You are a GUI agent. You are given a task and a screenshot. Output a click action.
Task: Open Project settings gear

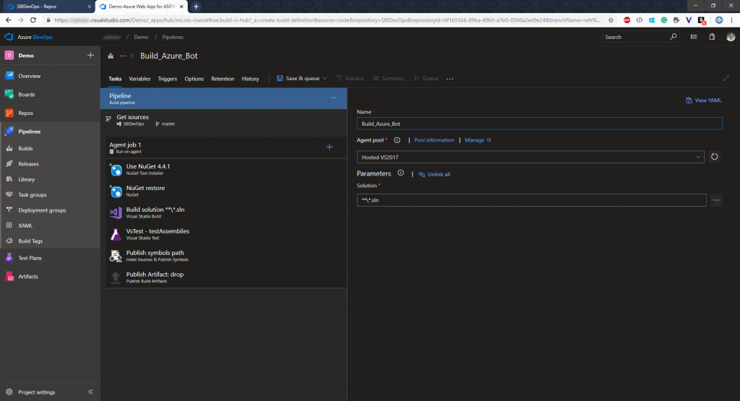click(9, 392)
